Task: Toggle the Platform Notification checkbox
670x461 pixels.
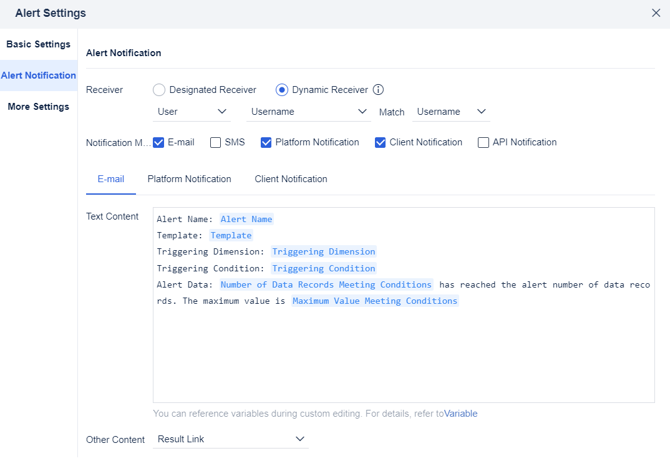Action: (x=266, y=142)
